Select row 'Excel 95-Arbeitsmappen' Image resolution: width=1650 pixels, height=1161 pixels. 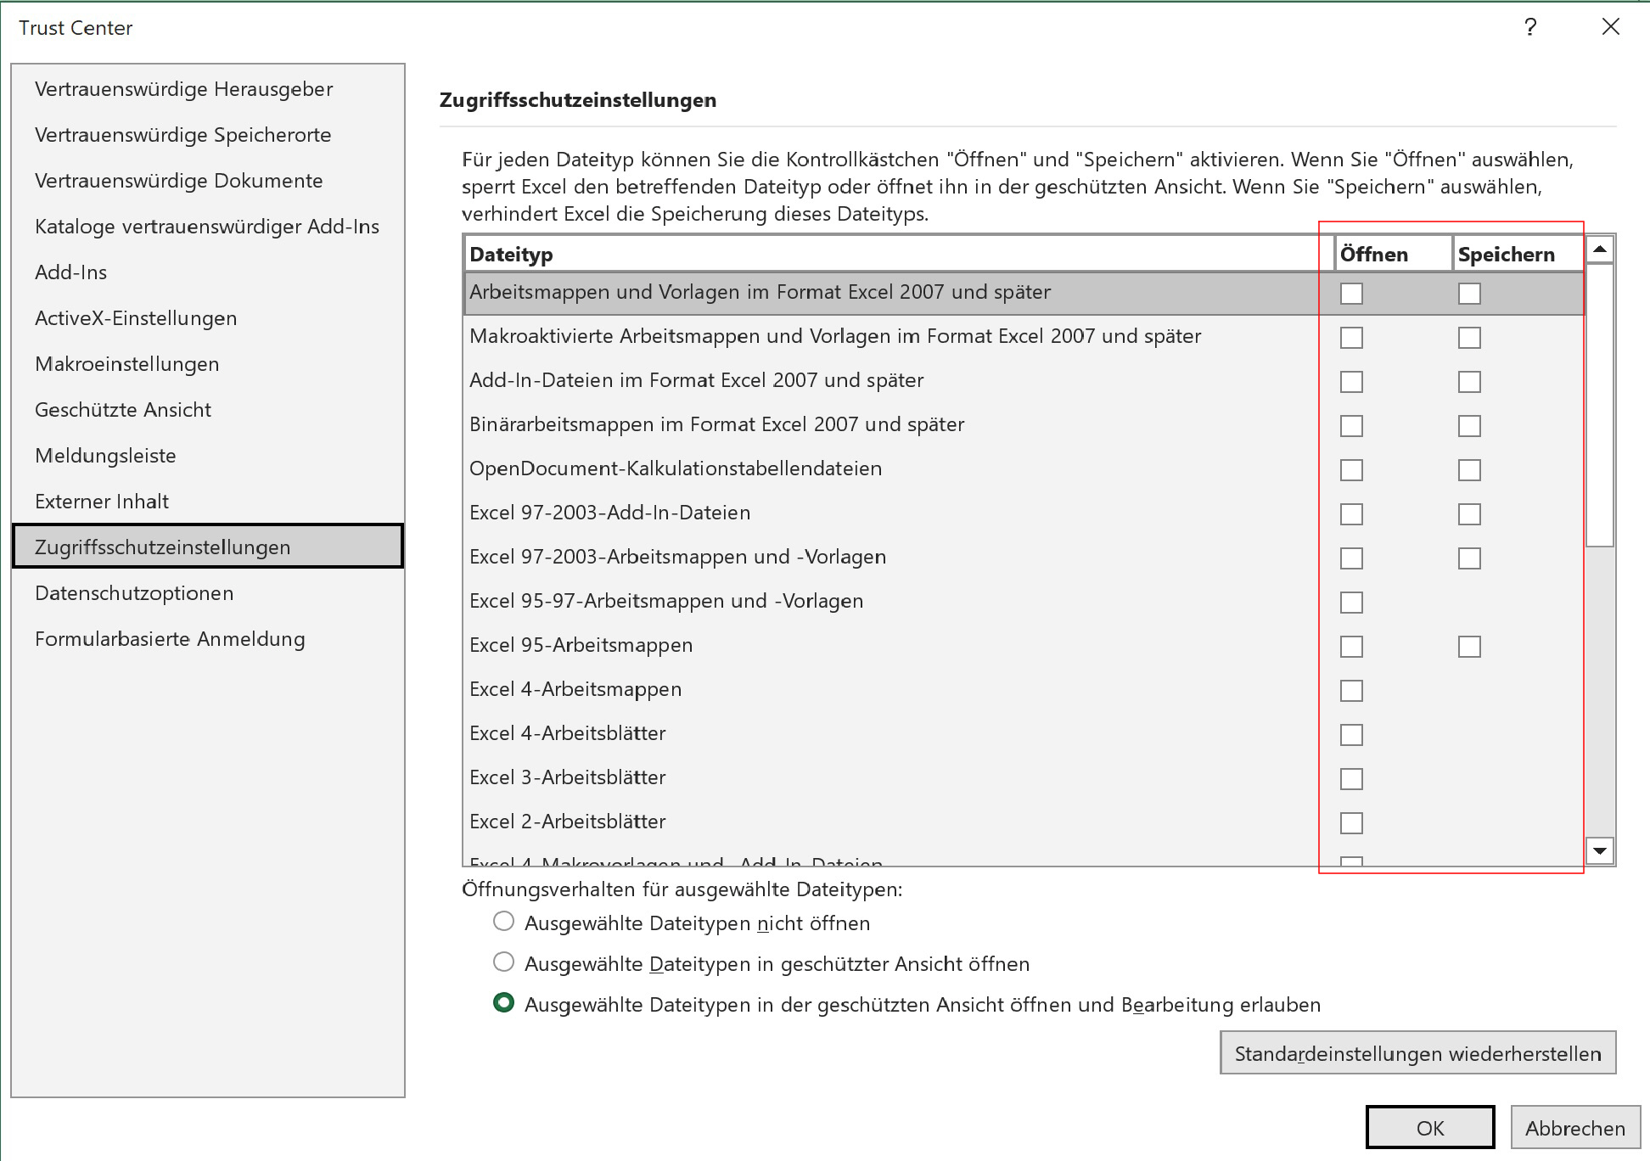[1024, 646]
